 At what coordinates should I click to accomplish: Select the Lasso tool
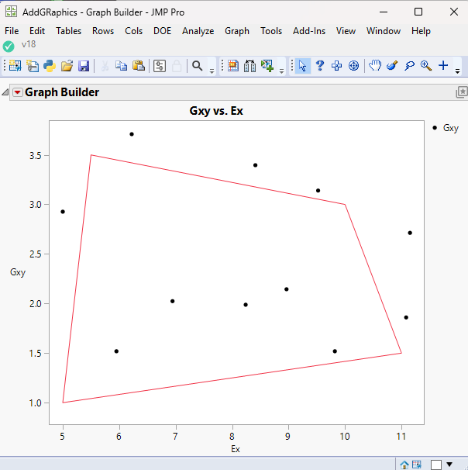click(409, 66)
